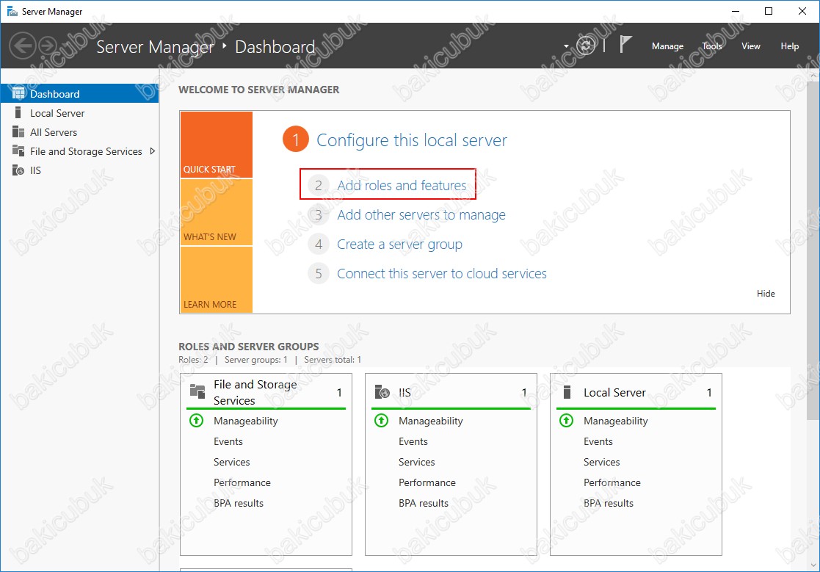
Task: Click the forward navigation arrow
Action: [x=48, y=46]
